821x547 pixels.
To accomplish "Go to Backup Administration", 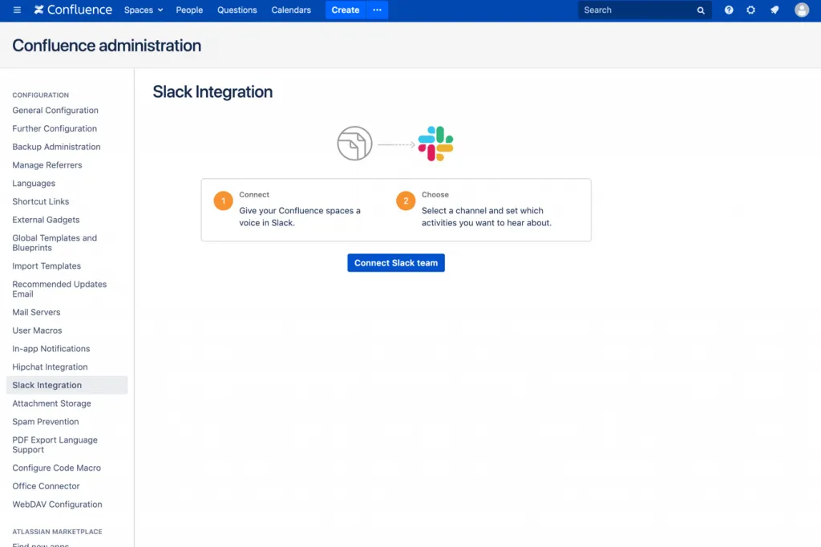I will 57,148.
